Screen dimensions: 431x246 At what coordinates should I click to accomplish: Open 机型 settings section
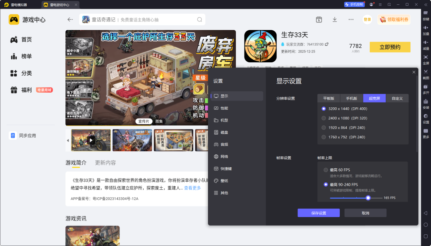click(237, 120)
